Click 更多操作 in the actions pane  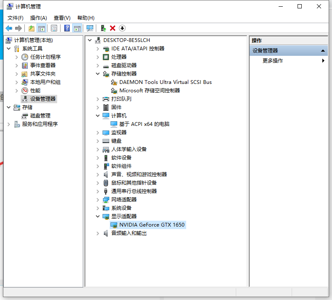pyautogui.click(x=273, y=60)
